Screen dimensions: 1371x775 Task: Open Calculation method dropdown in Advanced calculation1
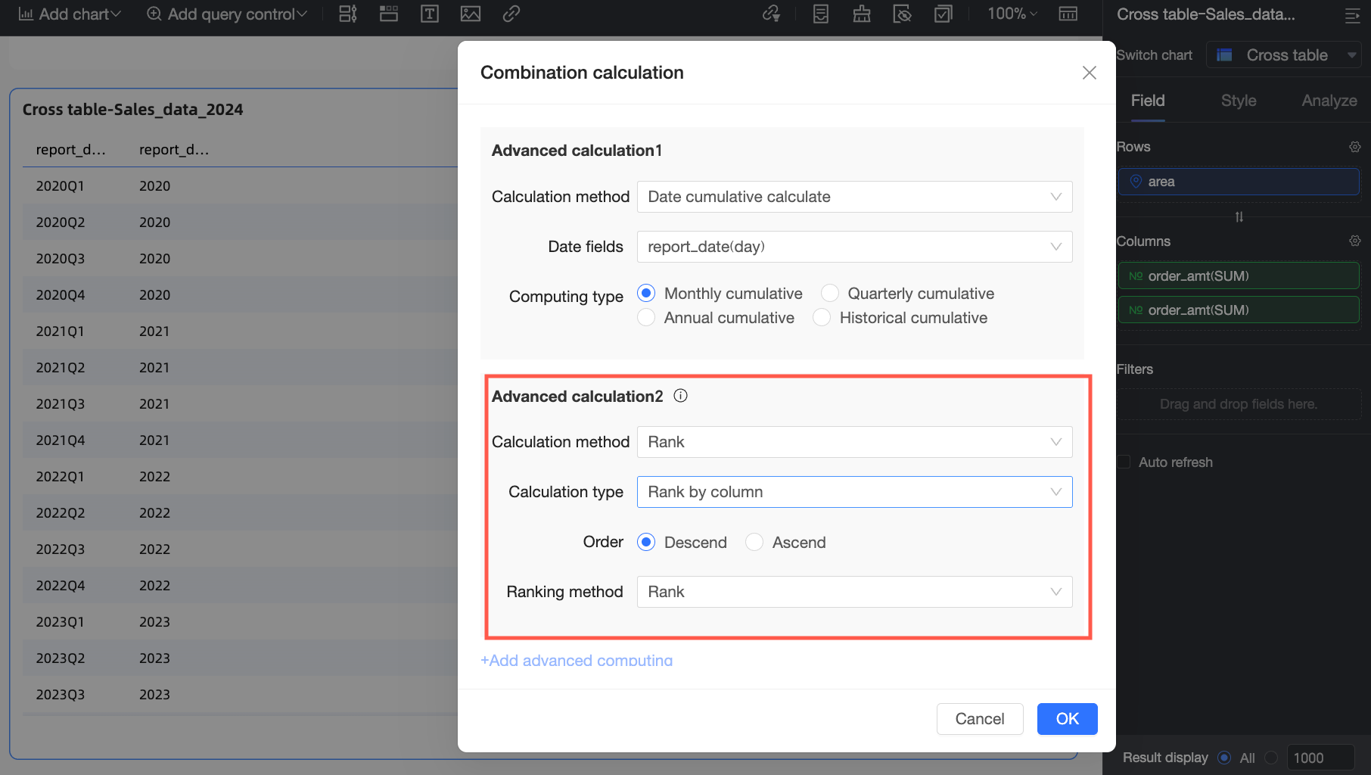[854, 197]
